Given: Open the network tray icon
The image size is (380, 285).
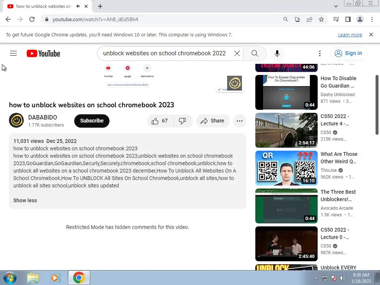Looking at the screenshot, I should [x=324, y=278].
